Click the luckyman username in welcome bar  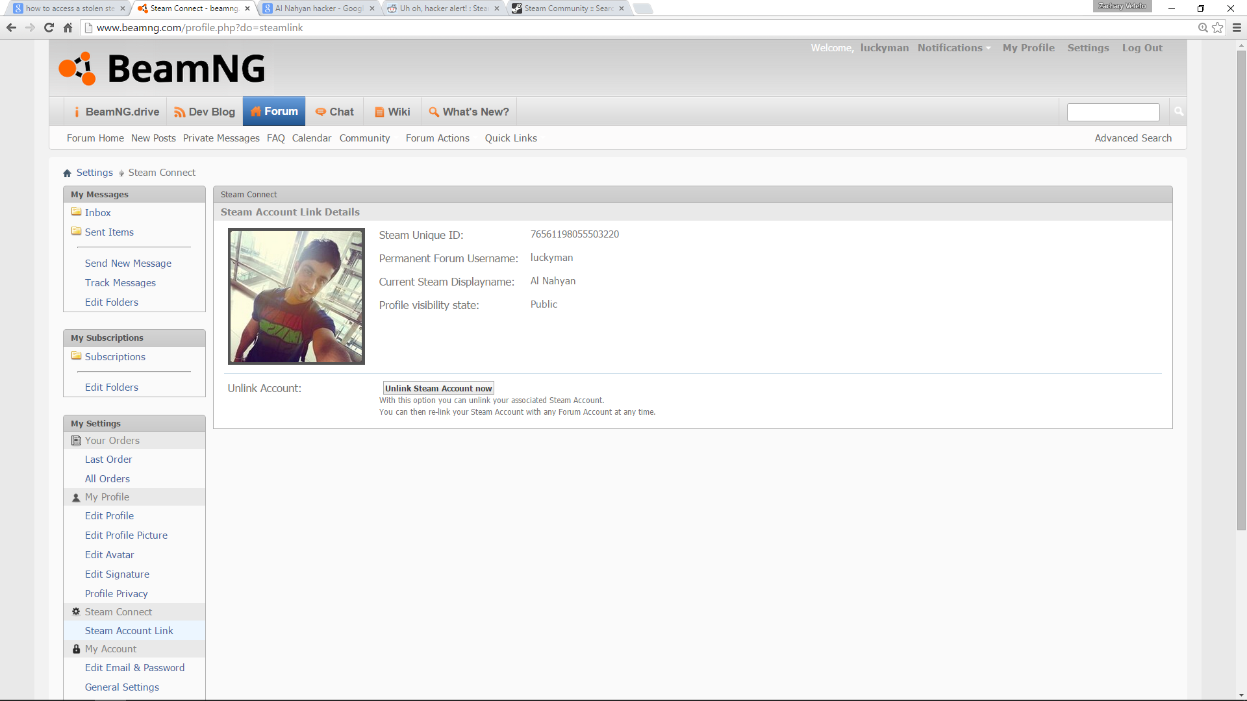pyautogui.click(x=884, y=48)
